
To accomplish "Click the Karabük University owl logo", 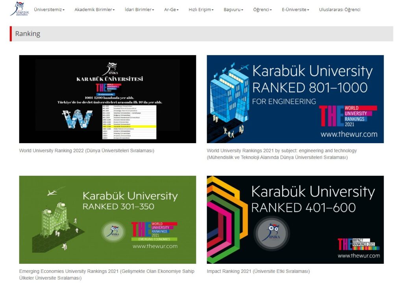I will [20, 9].
